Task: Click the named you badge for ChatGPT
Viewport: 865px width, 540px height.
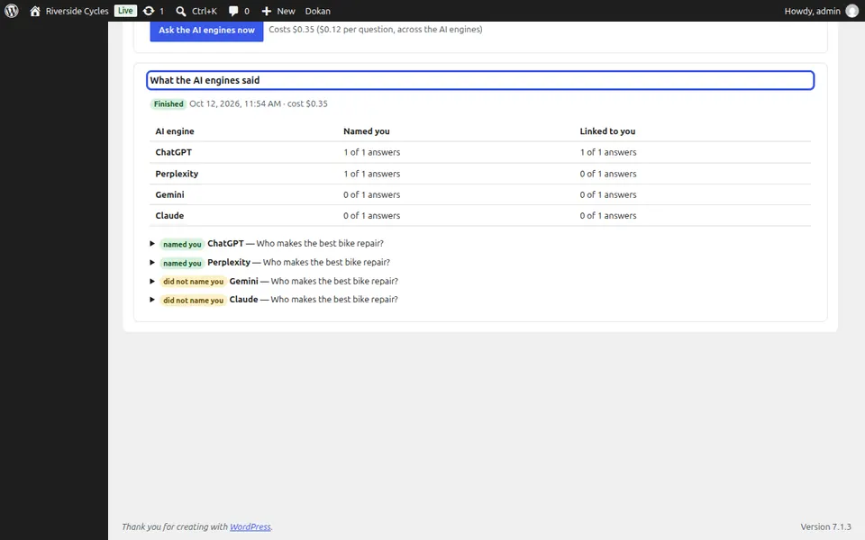Action: pos(182,244)
